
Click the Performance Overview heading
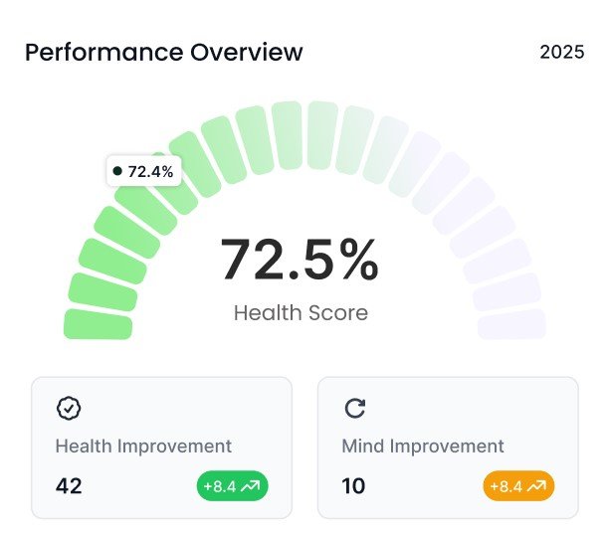164,52
